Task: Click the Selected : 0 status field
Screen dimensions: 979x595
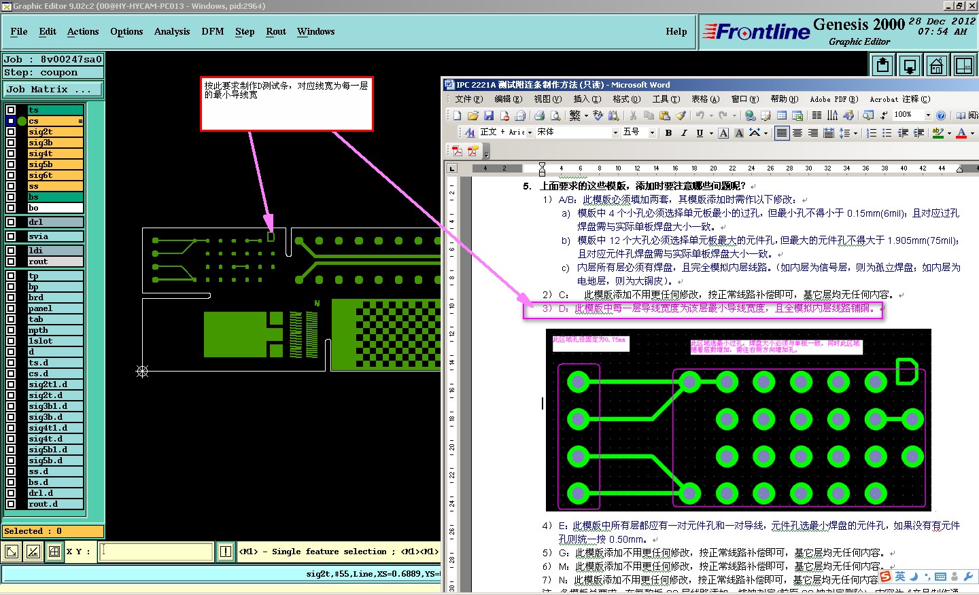Action: pos(53,531)
